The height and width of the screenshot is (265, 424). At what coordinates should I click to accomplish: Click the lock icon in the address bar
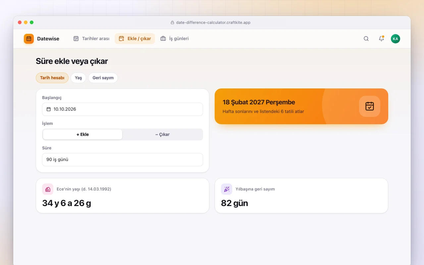pos(172,23)
